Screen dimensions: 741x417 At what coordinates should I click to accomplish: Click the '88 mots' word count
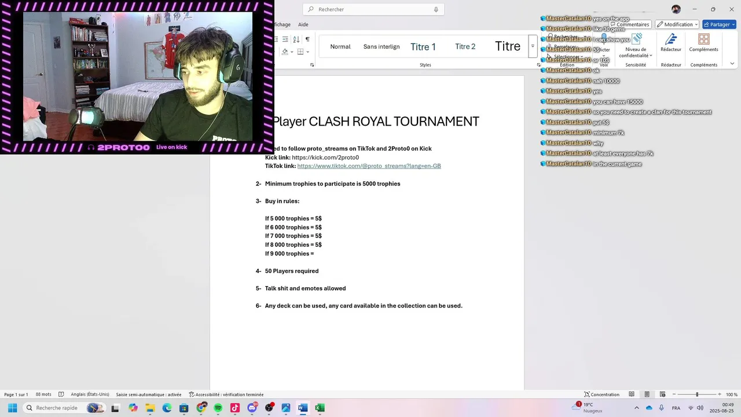[43, 394]
